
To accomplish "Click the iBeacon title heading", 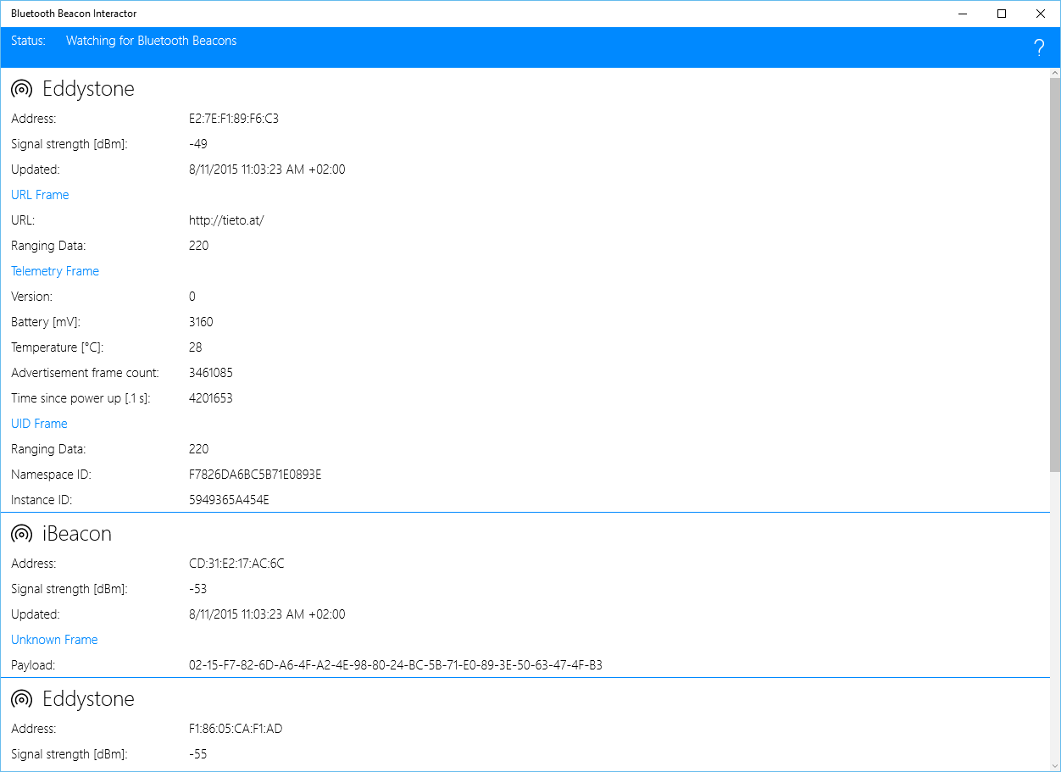I will pyautogui.click(x=77, y=534).
